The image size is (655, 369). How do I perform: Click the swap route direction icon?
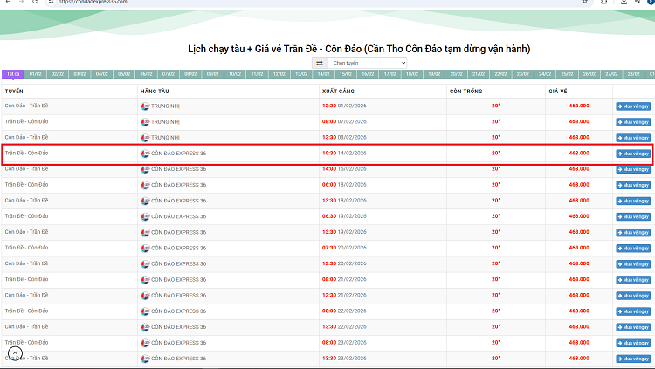pyautogui.click(x=320, y=63)
